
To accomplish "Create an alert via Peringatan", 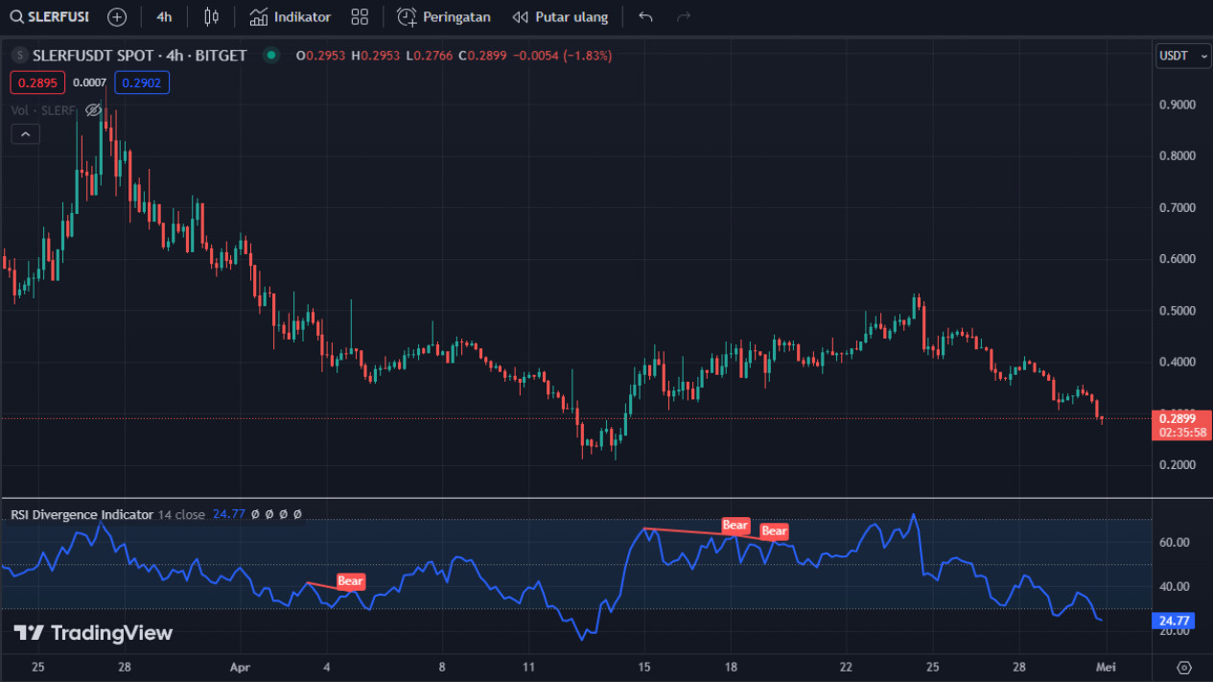I will (x=444, y=17).
